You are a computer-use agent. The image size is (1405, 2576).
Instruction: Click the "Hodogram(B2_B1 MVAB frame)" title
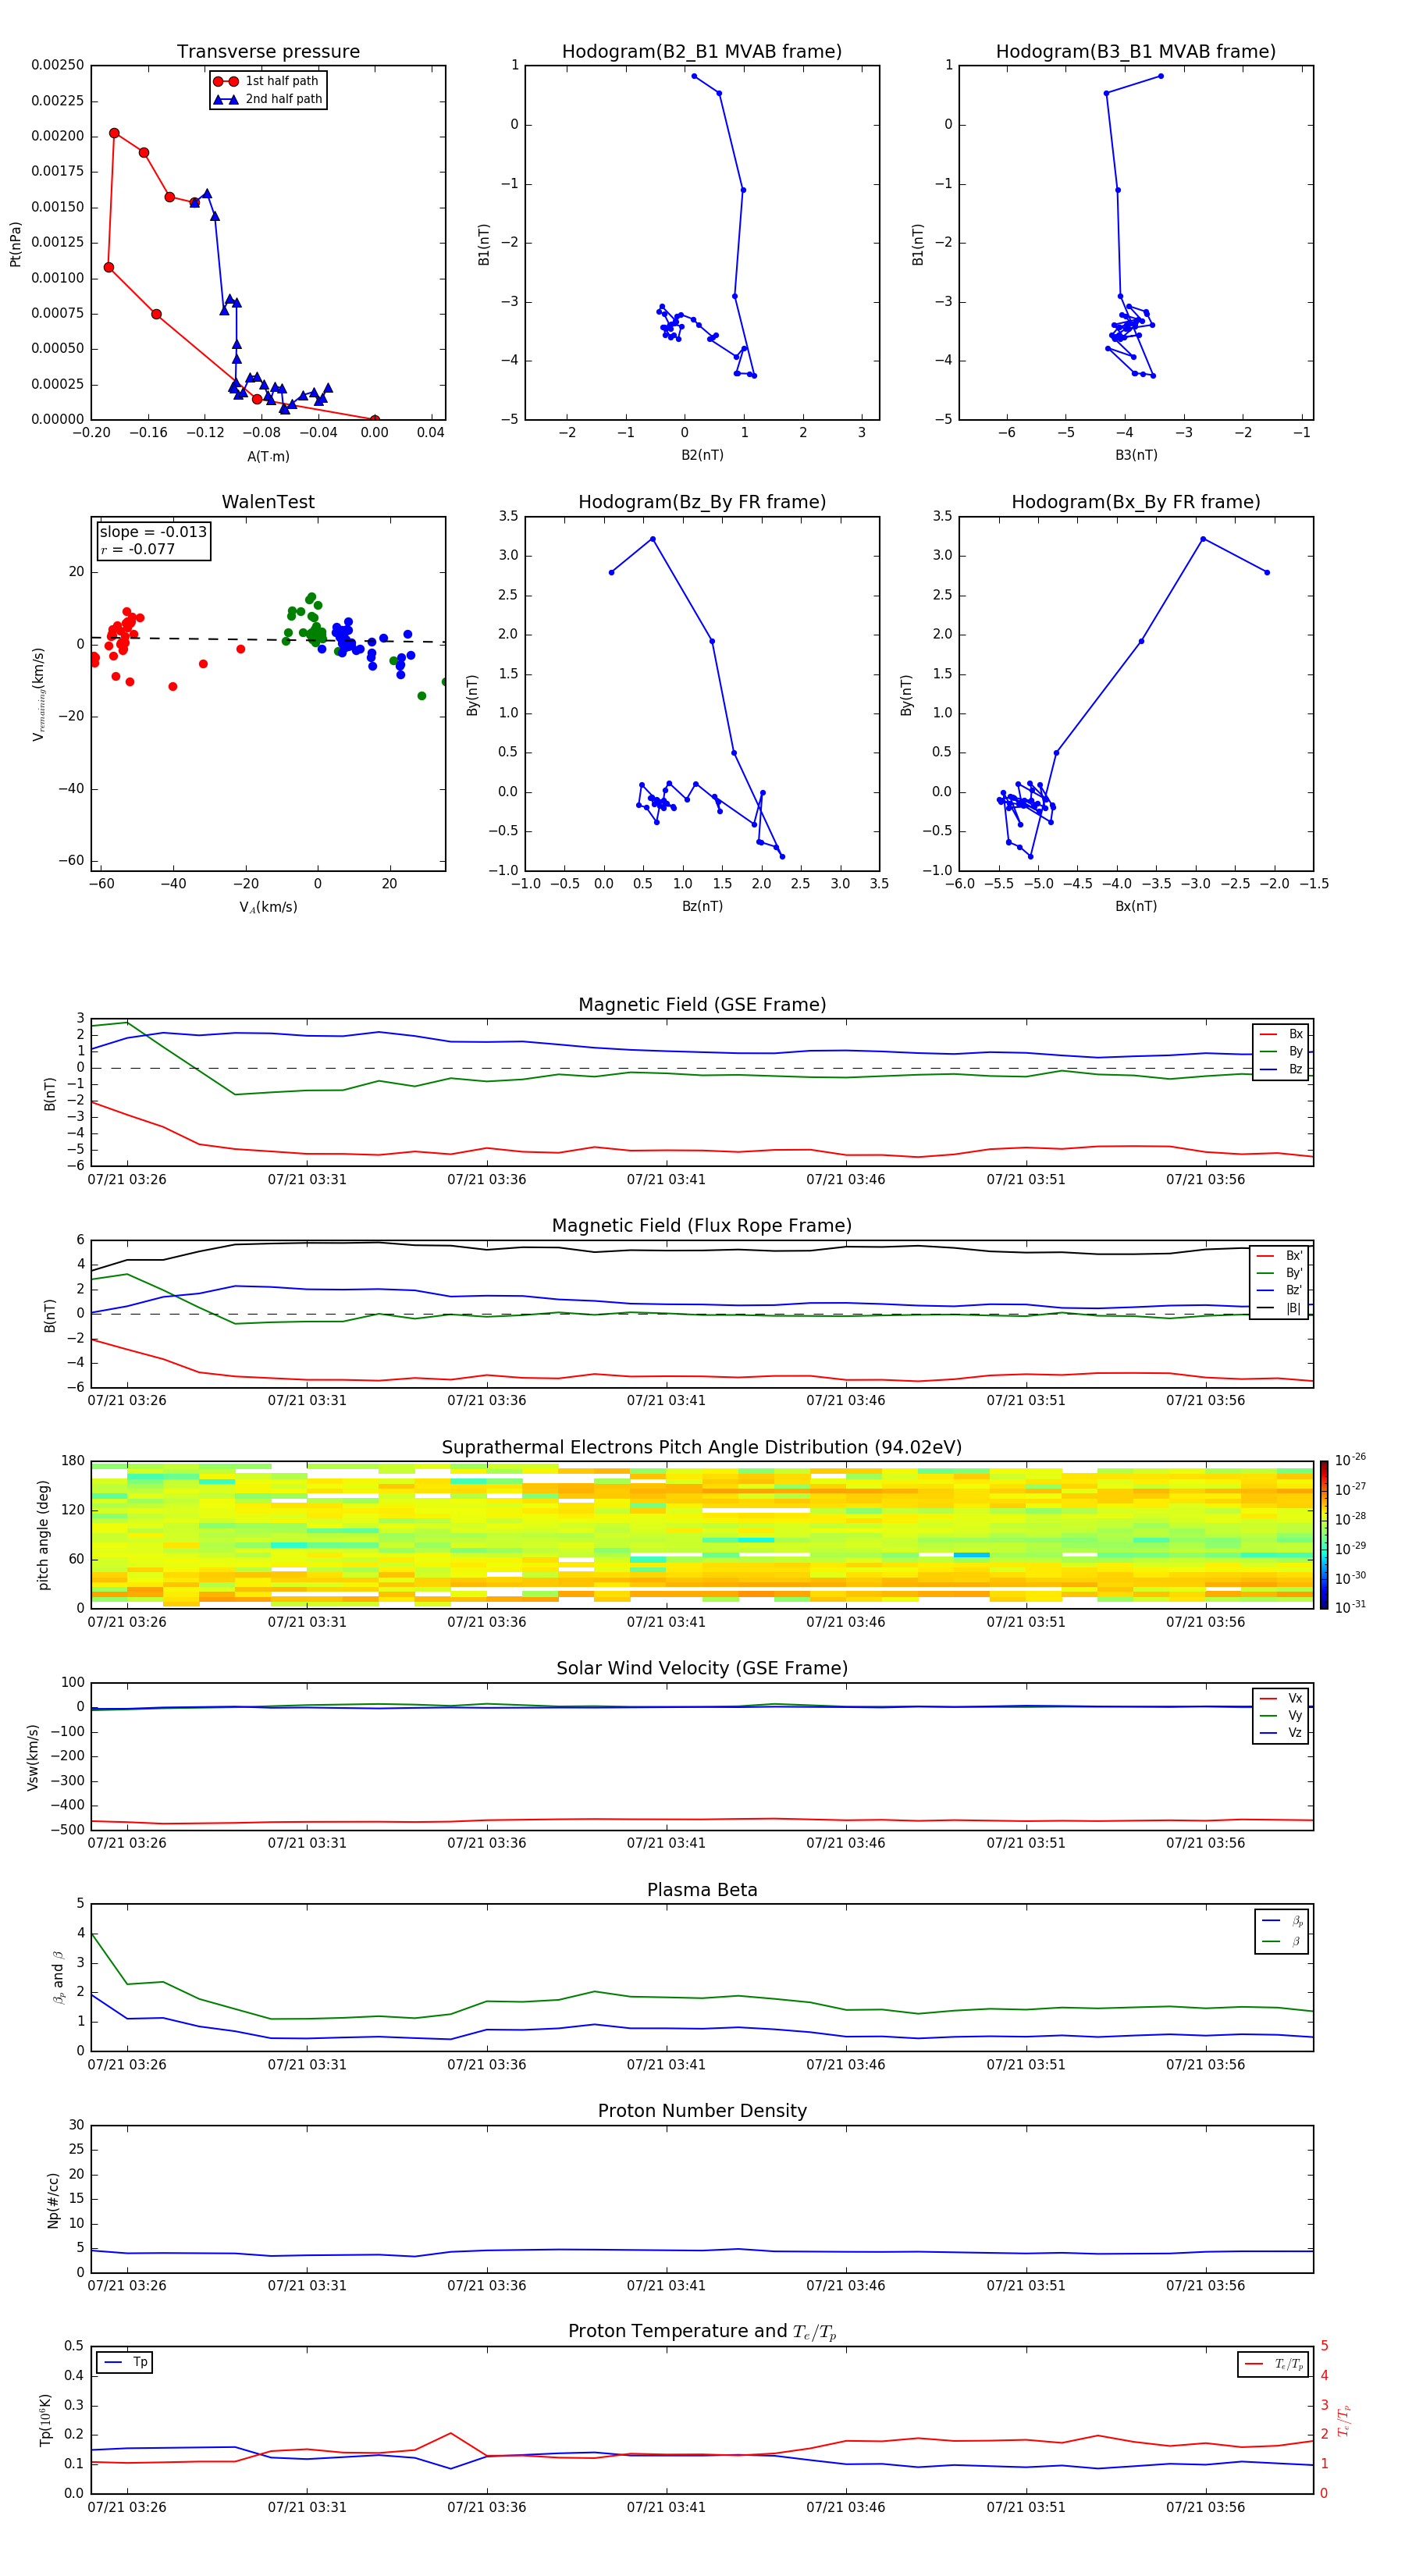click(702, 52)
